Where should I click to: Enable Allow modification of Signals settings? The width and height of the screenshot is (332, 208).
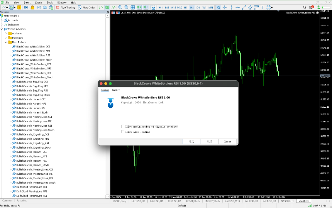point(123,127)
